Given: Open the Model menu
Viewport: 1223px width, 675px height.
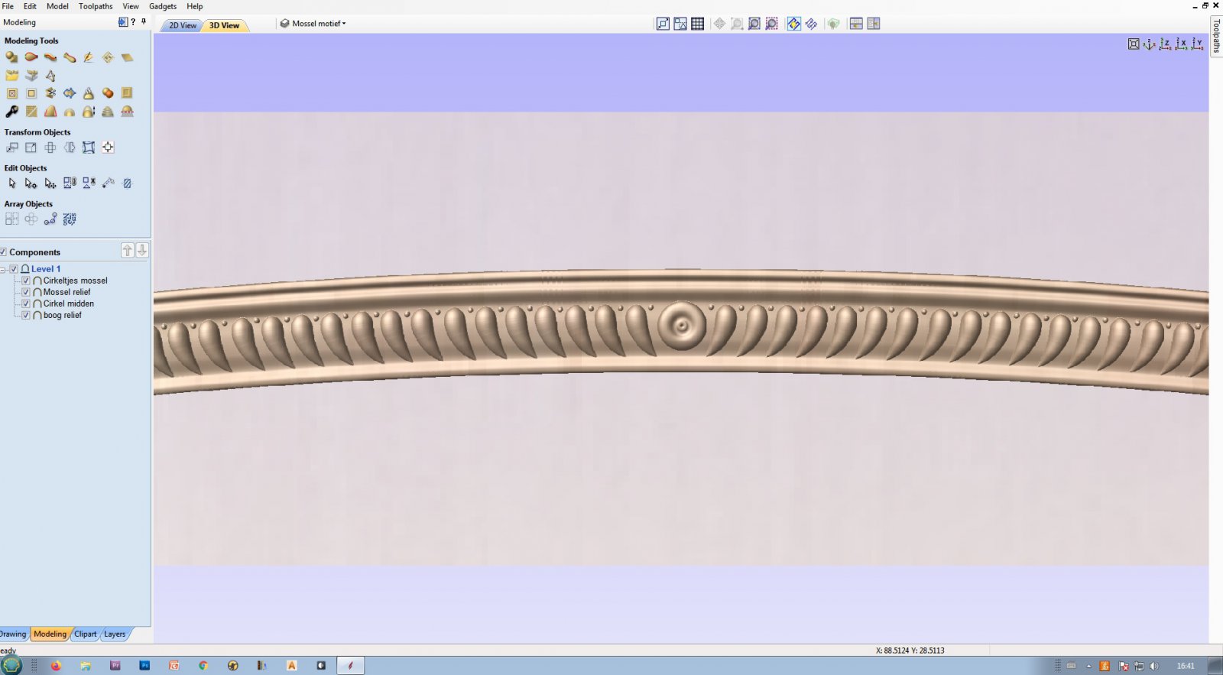Looking at the screenshot, I should tap(57, 6).
